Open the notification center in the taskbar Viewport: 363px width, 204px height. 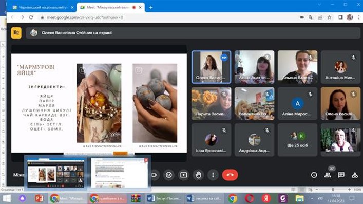[352, 198]
